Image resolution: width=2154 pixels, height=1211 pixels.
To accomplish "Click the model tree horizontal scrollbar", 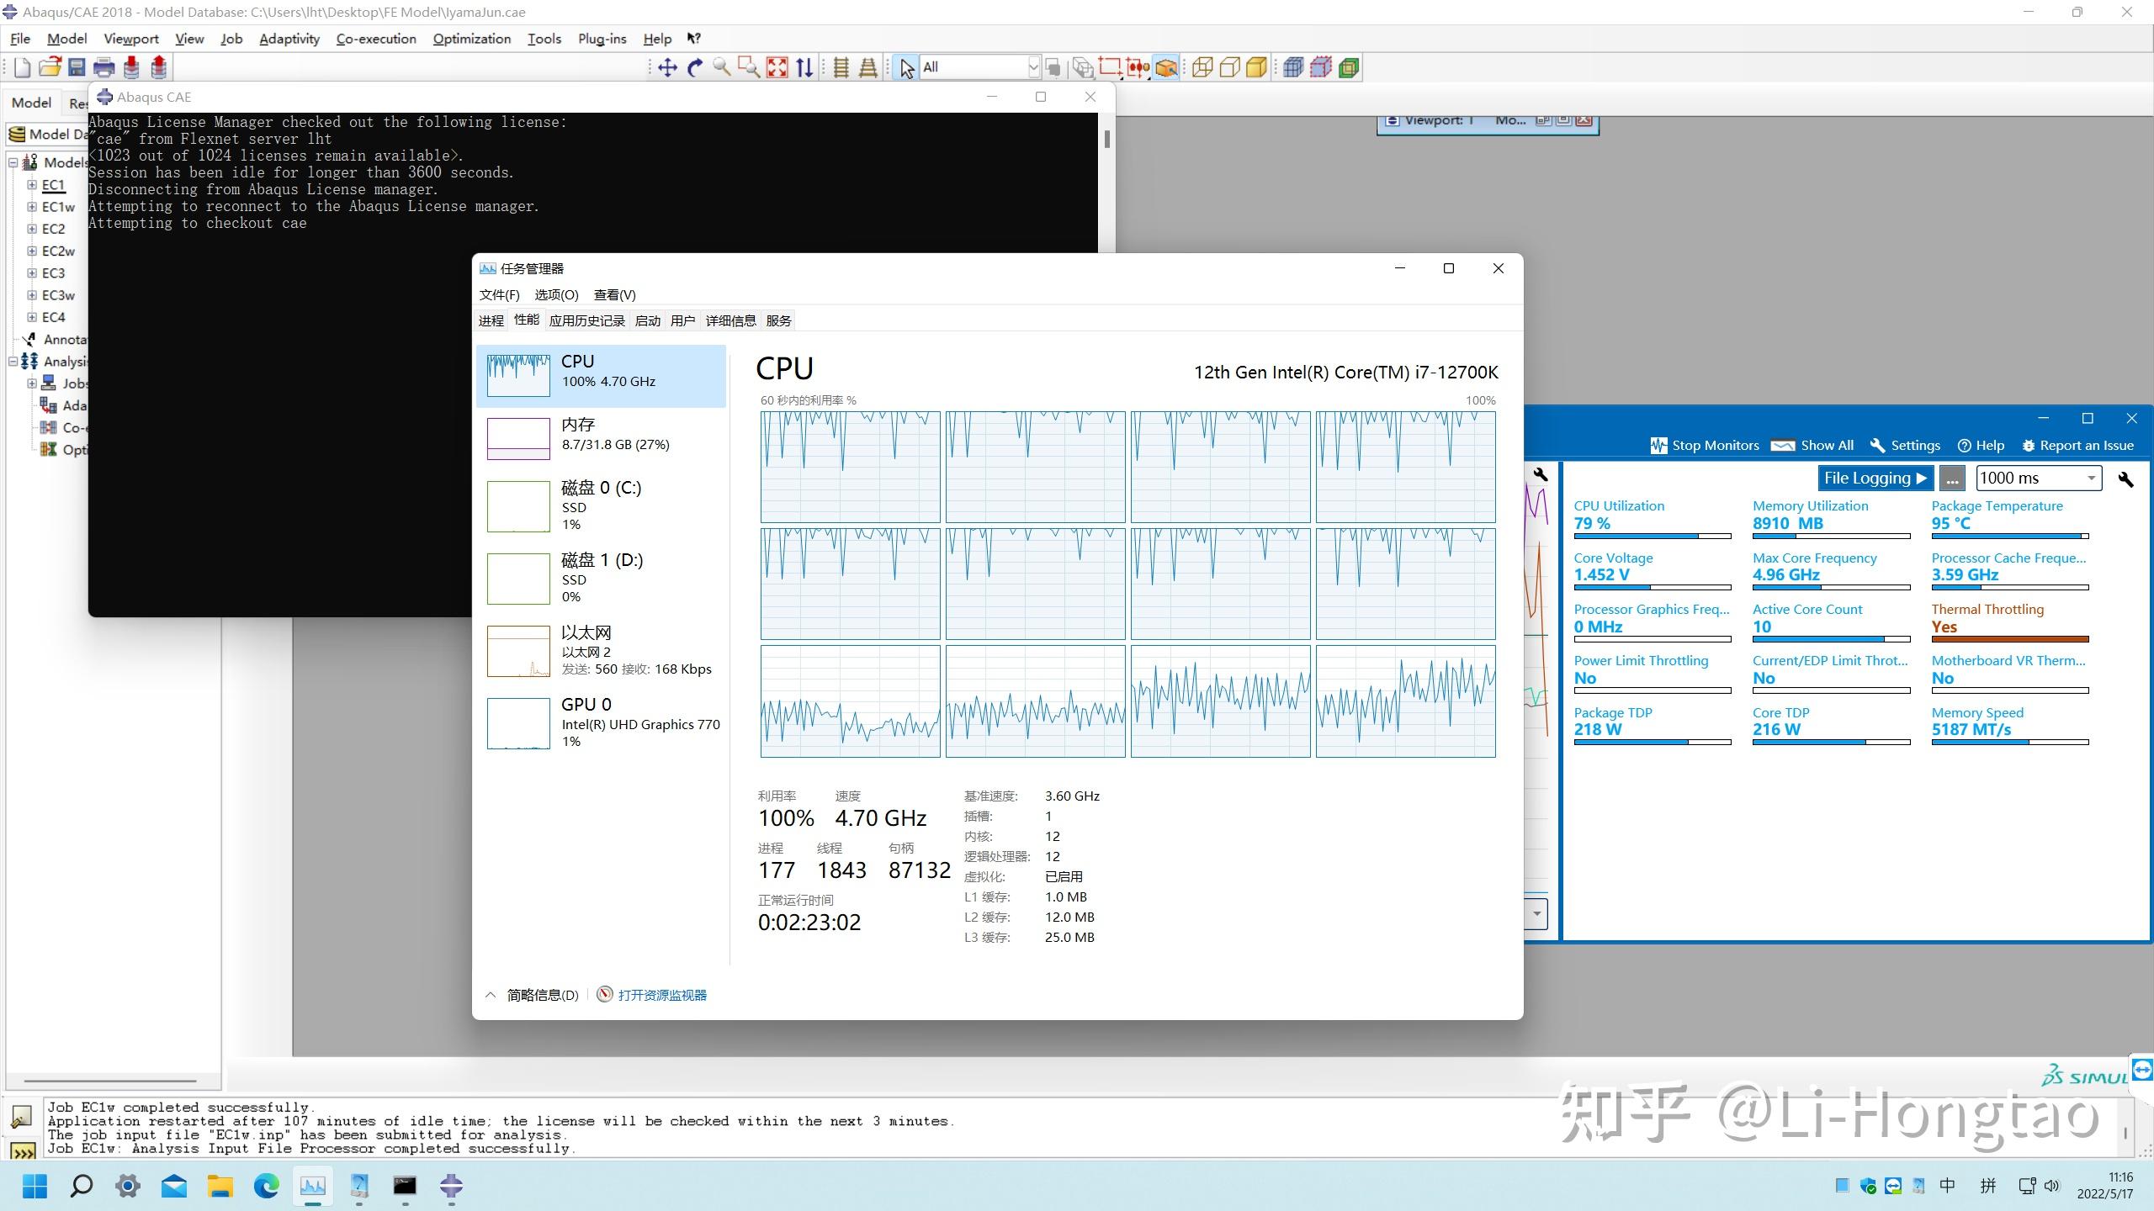I will click(110, 1081).
